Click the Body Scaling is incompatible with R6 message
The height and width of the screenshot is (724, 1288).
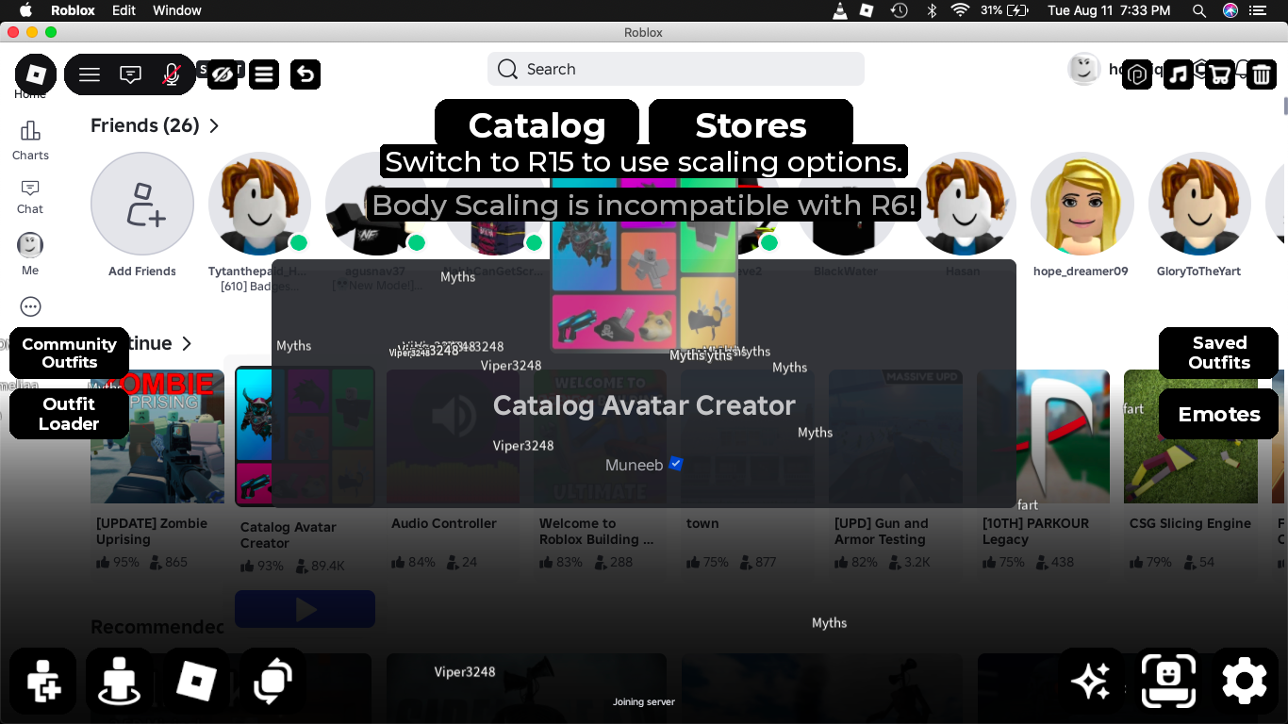click(644, 205)
